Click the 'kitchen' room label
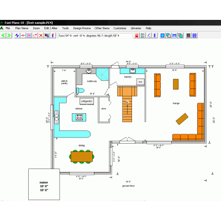This screenshot has width=221, height=221. (x=78, y=109)
